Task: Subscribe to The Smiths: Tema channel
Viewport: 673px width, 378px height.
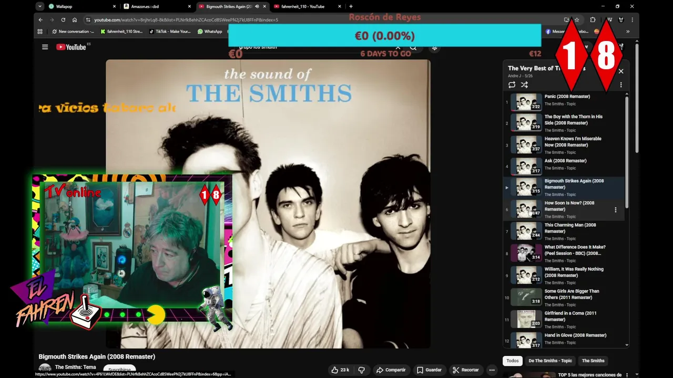Action: 119,370
